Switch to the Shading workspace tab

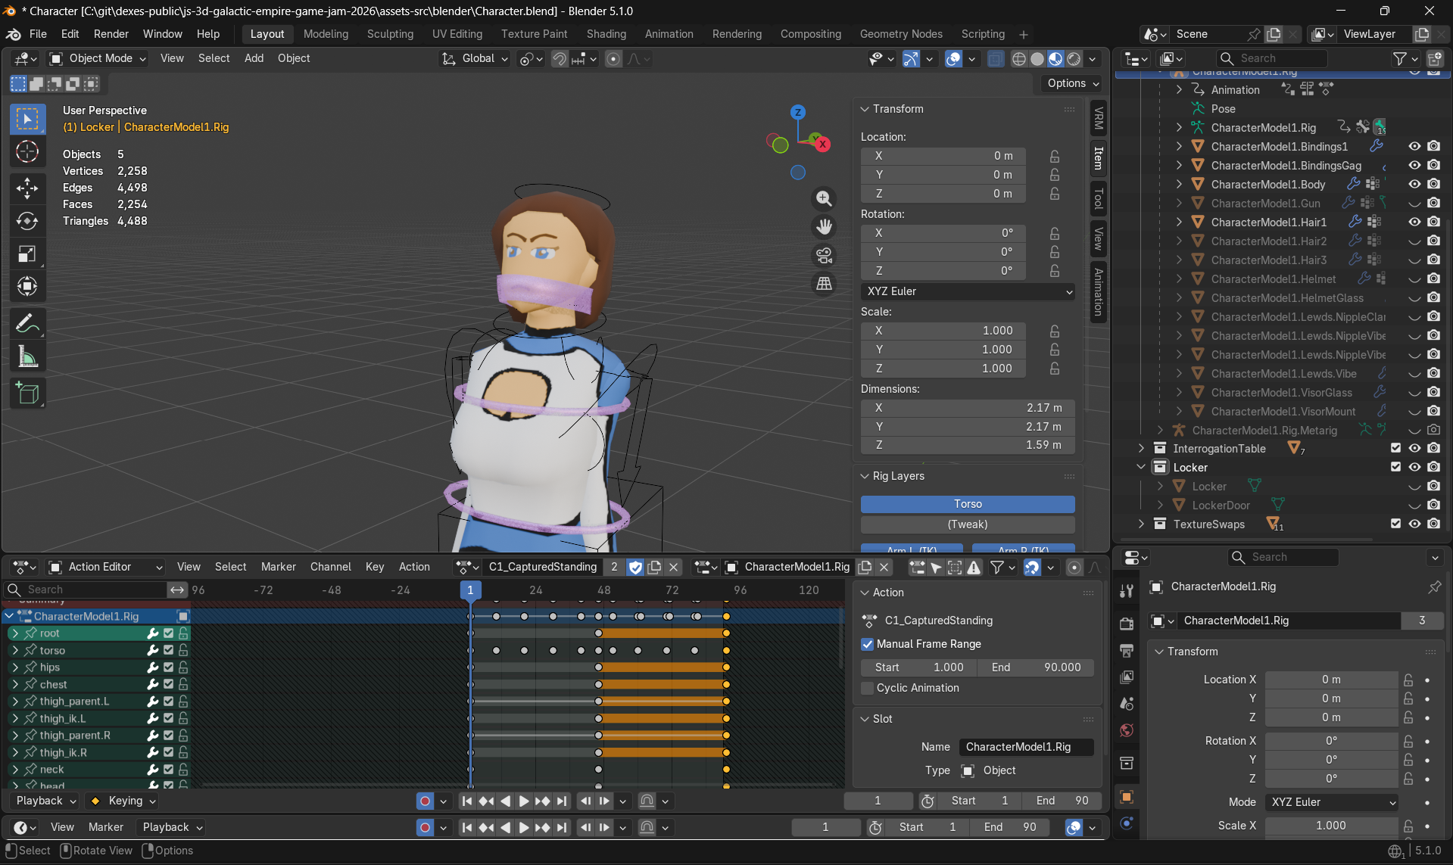pos(606,33)
